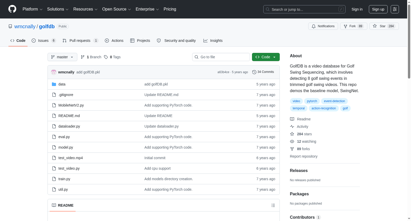Screen dimensions: 411x221
Task: Open the action-recognition topic tag
Action: click(324, 108)
